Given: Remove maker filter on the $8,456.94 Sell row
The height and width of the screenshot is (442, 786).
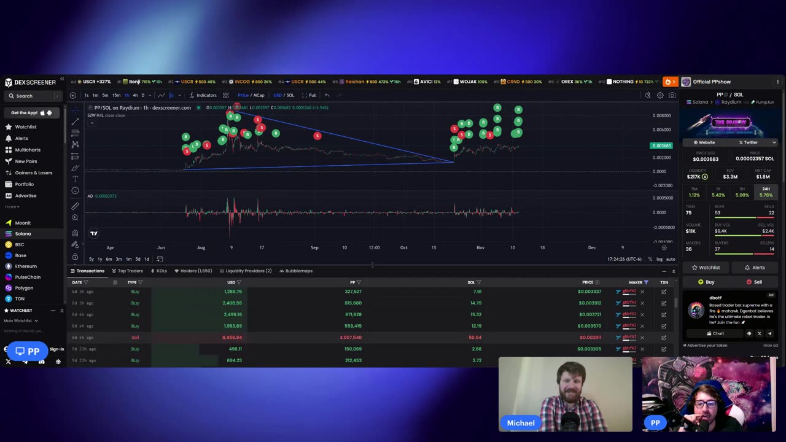Looking at the screenshot, I should coord(642,337).
